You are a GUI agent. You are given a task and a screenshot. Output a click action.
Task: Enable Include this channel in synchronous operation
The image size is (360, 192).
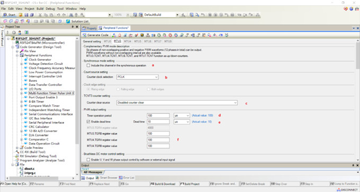click(88, 65)
